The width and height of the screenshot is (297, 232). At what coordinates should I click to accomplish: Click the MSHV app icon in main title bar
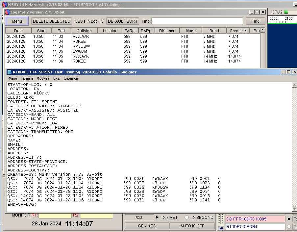click(x=4, y=4)
